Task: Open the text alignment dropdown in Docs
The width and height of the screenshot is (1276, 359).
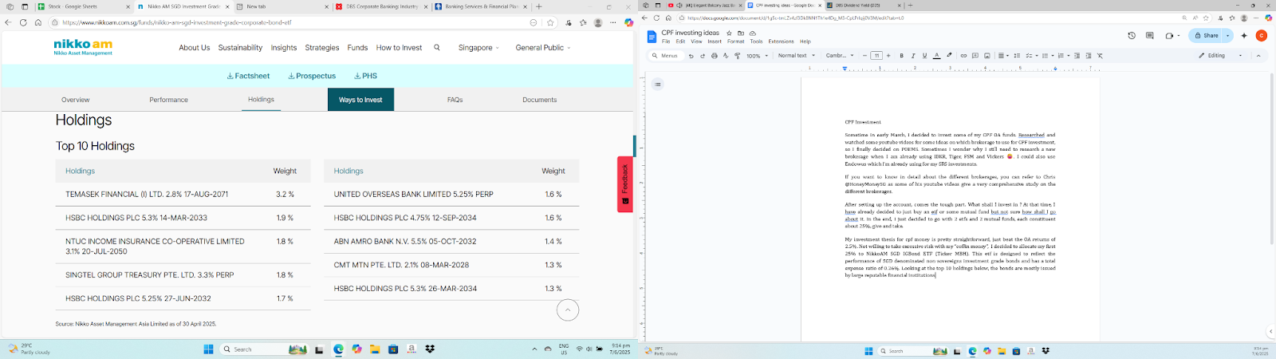Action: (x=1003, y=56)
